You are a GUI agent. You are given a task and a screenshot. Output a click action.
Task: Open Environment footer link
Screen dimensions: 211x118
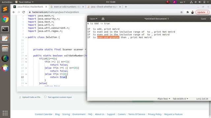coord(79,114)
